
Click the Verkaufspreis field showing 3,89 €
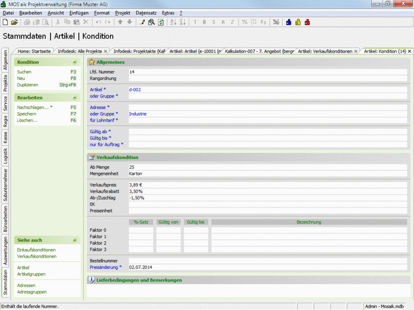tap(268, 185)
